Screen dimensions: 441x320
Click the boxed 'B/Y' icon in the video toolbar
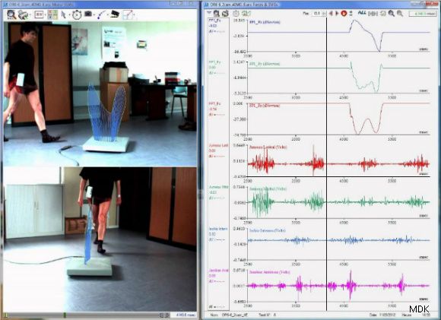[39, 14]
